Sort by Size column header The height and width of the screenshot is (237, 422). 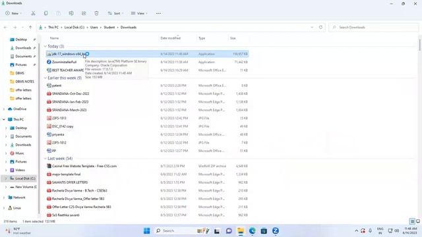click(233, 38)
